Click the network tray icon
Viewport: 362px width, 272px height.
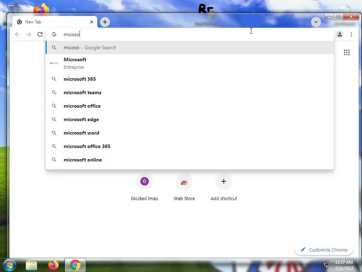(326, 265)
